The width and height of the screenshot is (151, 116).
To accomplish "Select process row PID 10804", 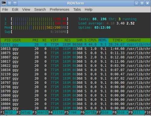I will (75, 104).
